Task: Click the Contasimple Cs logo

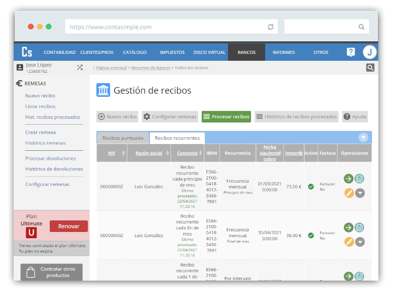Action: [27, 52]
